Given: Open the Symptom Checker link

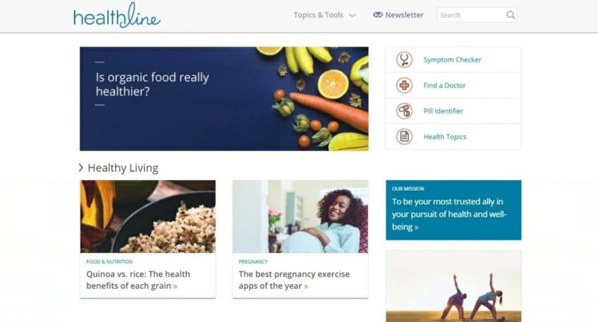Looking at the screenshot, I should point(453,60).
